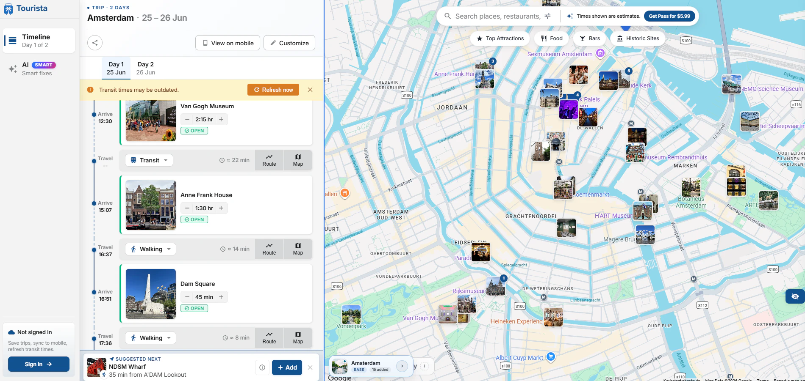The height and width of the screenshot is (381, 805).
Task: Click the Van Gogh Museum title
Action: pos(207,106)
